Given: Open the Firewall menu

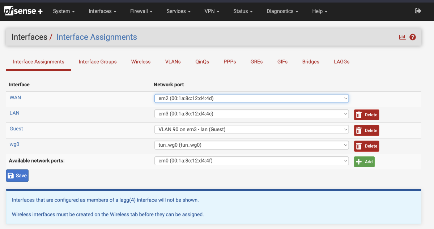Looking at the screenshot, I should [x=141, y=11].
